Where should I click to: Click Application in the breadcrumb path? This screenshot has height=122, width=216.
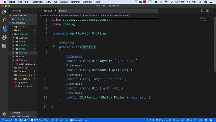tap(46, 16)
